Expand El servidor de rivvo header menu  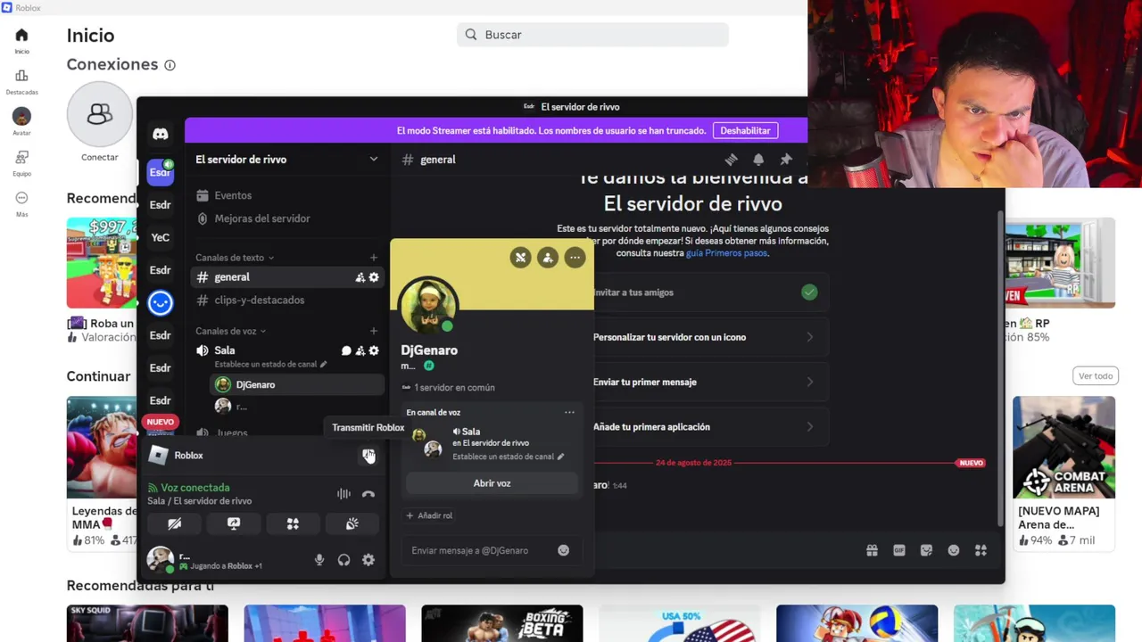286,160
